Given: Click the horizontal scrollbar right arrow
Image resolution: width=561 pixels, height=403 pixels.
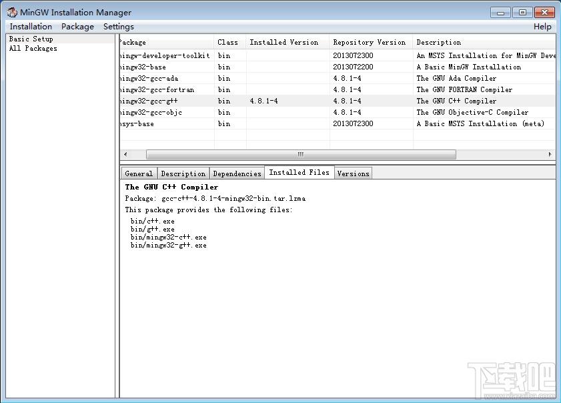Looking at the screenshot, I should (x=550, y=154).
